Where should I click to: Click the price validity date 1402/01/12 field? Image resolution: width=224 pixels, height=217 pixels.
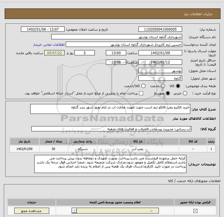[x=160, y=62]
